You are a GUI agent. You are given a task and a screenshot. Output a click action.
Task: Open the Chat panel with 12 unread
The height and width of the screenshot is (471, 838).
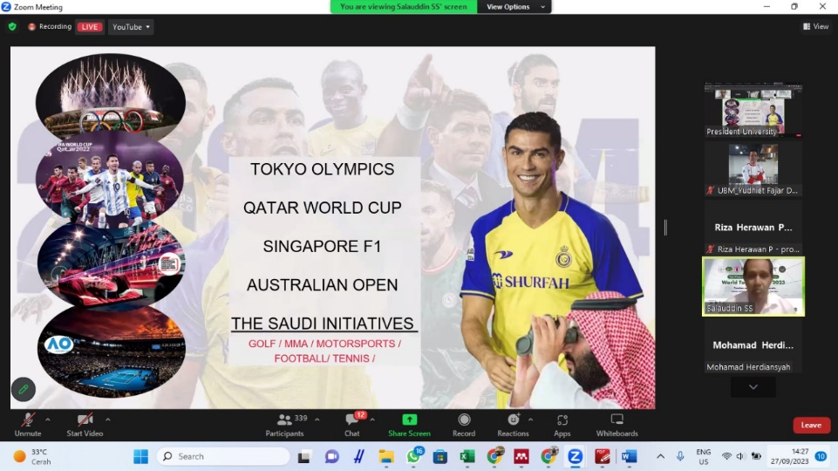click(352, 425)
